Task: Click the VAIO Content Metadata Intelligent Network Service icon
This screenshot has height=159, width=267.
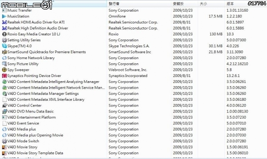Action: [x=4, y=88]
